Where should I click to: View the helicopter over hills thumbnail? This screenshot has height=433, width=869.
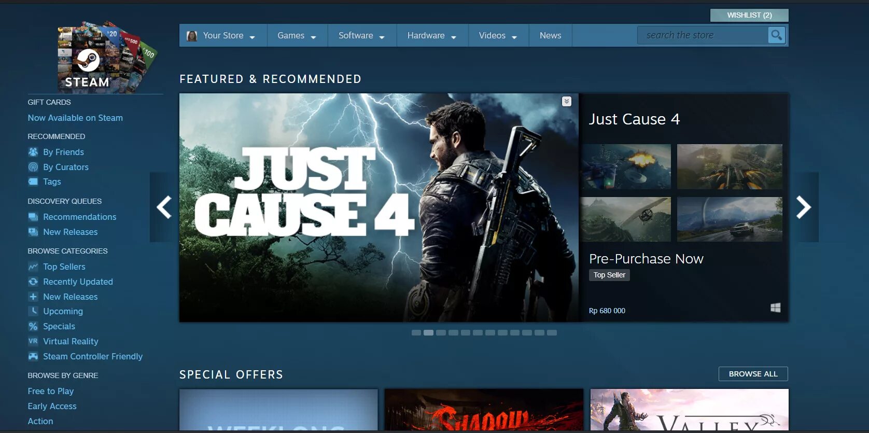[x=626, y=219]
